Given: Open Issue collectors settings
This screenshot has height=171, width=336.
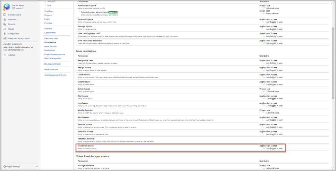Looking at the screenshot, I should pyautogui.click(x=51, y=69).
